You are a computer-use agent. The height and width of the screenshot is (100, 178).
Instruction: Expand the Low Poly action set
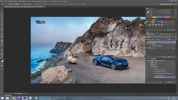click(x=150, y=62)
